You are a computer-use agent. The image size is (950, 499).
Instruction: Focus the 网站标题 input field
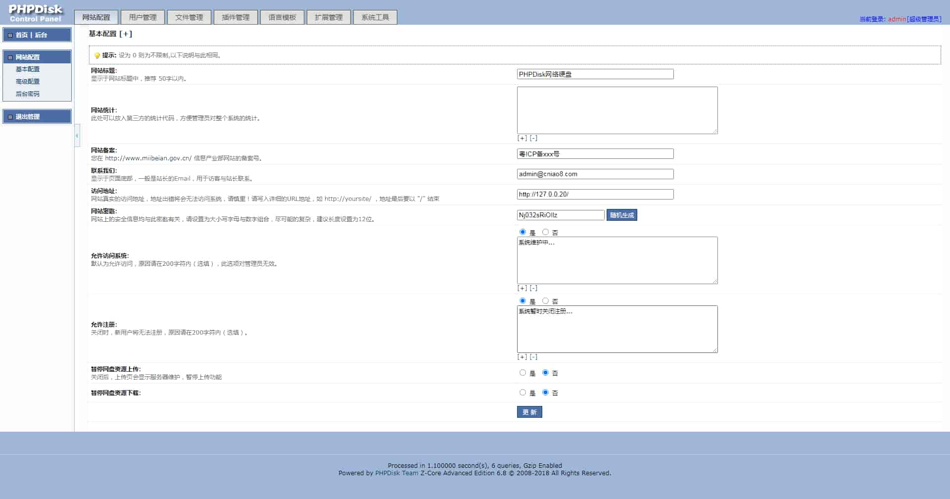595,74
